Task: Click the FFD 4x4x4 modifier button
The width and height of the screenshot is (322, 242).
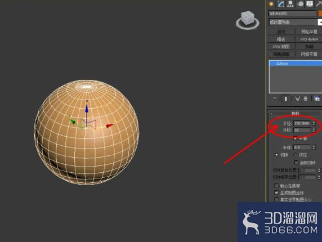Action: (x=309, y=39)
